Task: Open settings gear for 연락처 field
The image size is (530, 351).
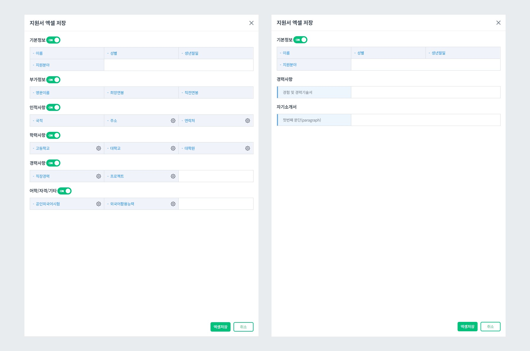Action: tap(248, 121)
